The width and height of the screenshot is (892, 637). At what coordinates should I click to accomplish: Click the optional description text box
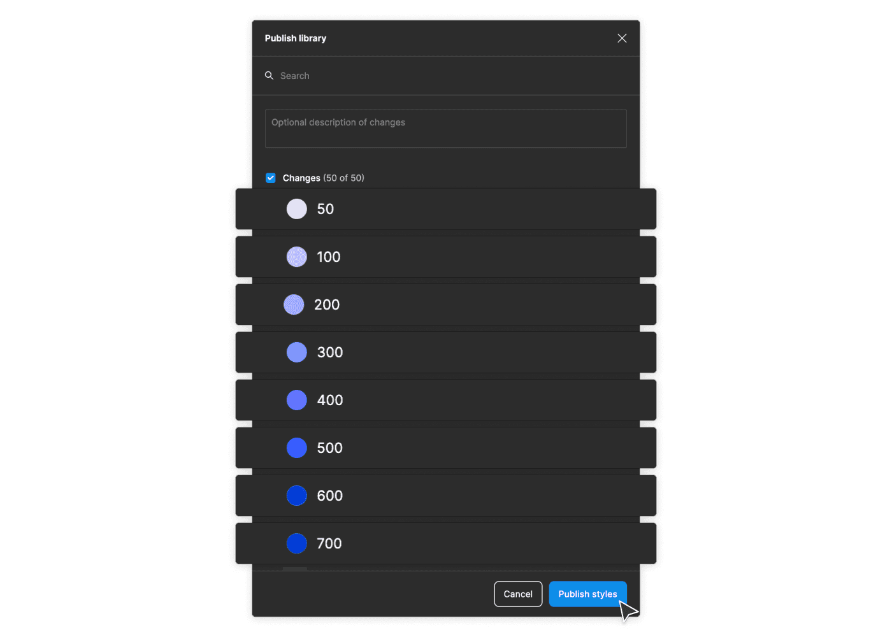[445, 129]
